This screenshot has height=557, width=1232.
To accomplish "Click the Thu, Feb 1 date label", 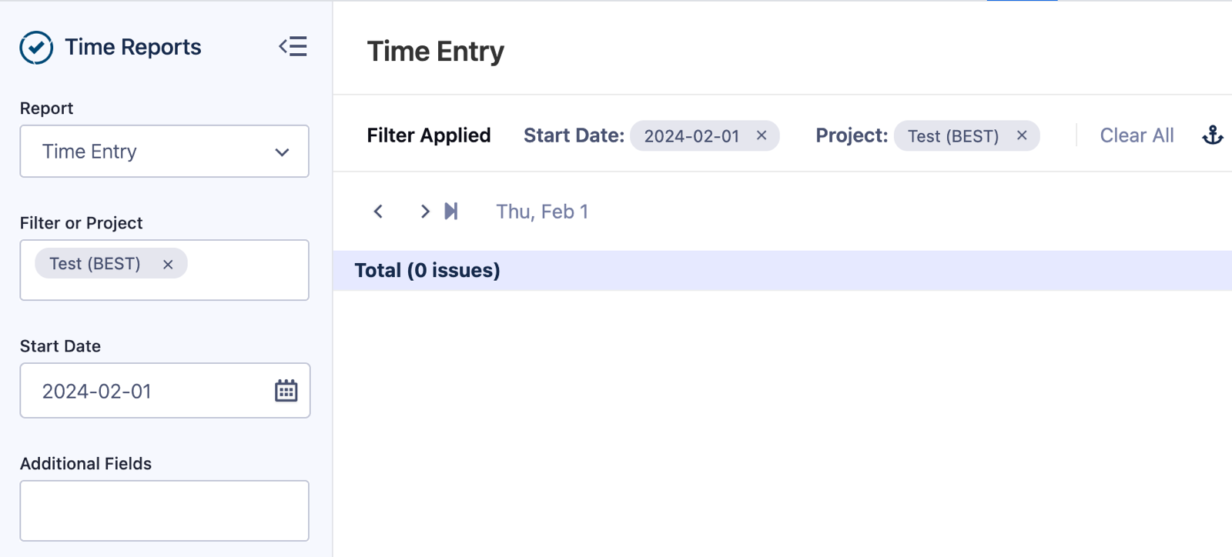I will (x=542, y=211).
